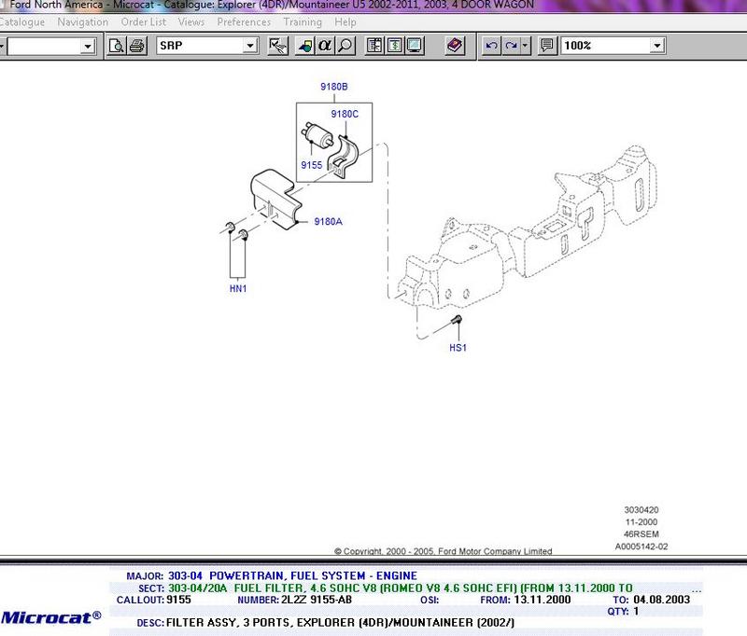
Task: Click the split-page view icon
Action: (374, 46)
